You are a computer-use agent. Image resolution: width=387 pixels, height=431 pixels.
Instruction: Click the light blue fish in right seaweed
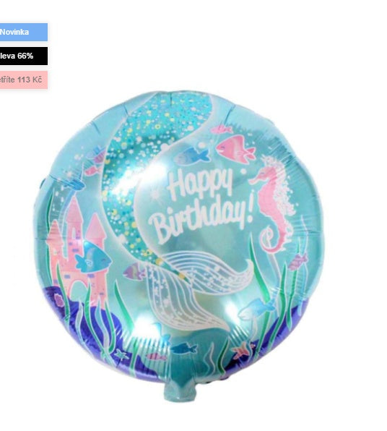pyautogui.click(x=256, y=308)
